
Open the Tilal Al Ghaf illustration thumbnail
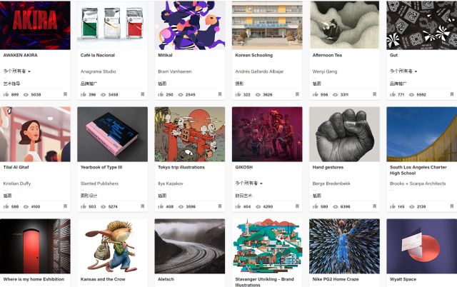tap(35, 134)
